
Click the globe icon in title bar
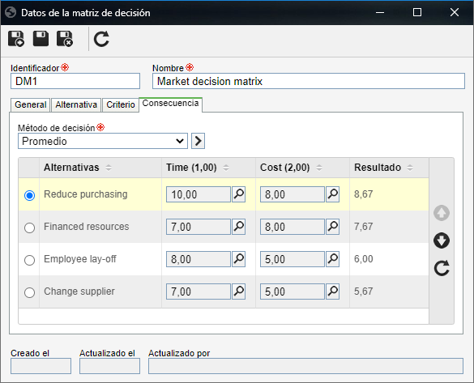(11, 13)
